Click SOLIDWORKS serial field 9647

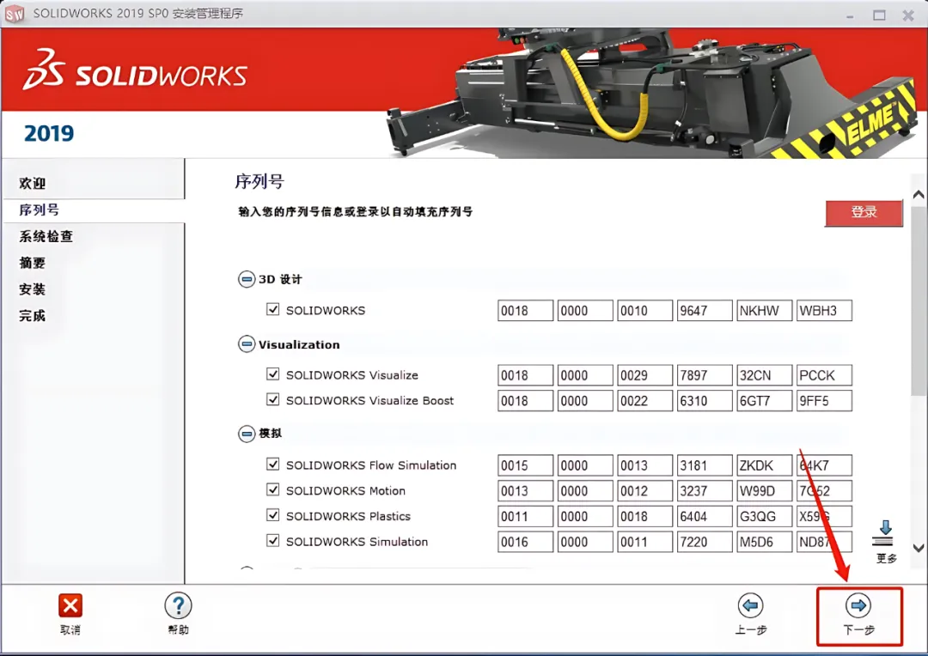(705, 311)
